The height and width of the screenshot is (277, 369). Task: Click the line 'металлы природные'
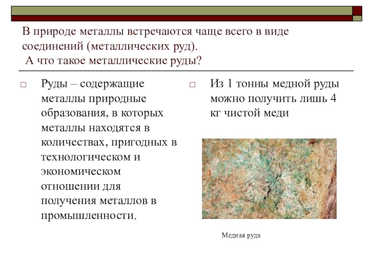94,98
